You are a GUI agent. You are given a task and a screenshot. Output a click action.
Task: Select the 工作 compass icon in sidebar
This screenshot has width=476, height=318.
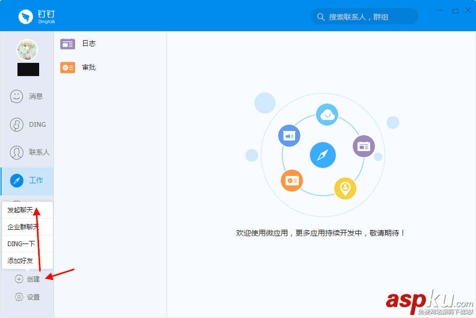(x=17, y=180)
